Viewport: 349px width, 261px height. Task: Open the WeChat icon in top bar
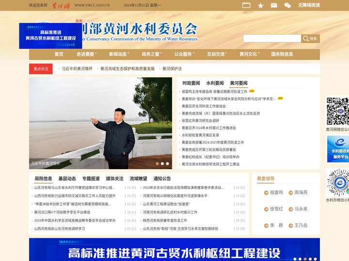[x=287, y=5]
